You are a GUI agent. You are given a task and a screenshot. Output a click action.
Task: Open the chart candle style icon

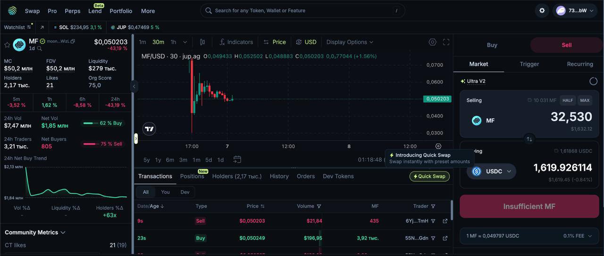point(202,42)
